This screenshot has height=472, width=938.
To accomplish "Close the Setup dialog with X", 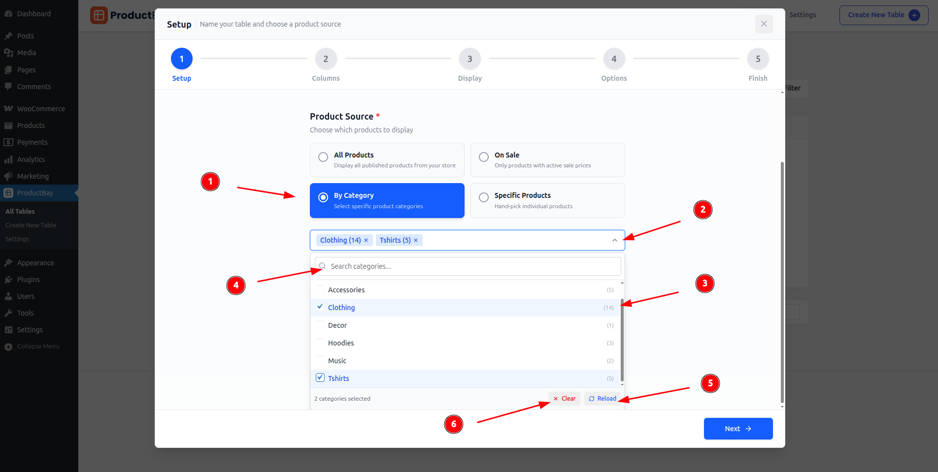I will [764, 24].
